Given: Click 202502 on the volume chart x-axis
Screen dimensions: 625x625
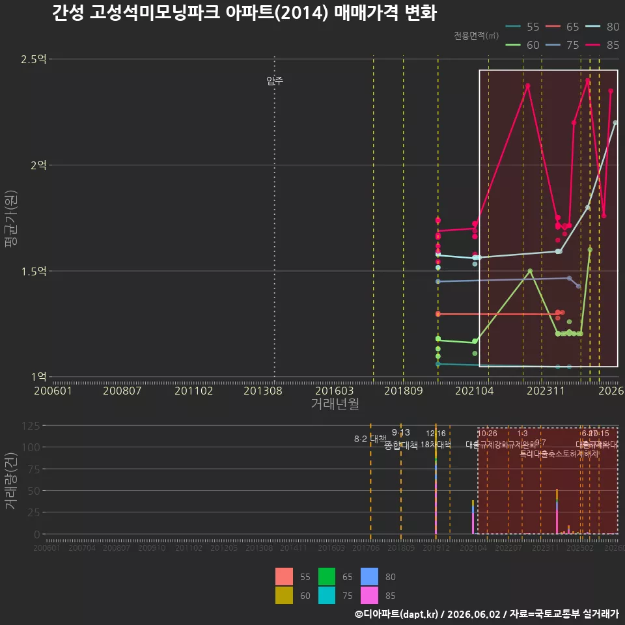Looking at the screenshot, I should point(580,548).
